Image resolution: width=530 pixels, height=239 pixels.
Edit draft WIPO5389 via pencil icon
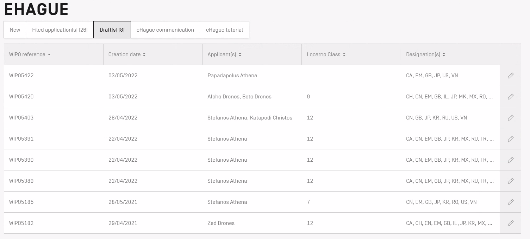tap(510, 181)
